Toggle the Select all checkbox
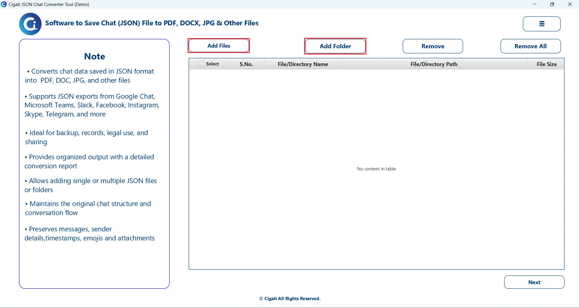Image resolution: width=579 pixels, height=308 pixels. pyautogui.click(x=201, y=64)
